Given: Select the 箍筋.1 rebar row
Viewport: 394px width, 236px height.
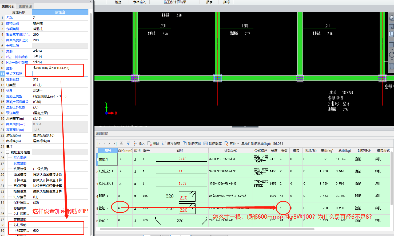Looking at the screenshot, I should 108,196.
